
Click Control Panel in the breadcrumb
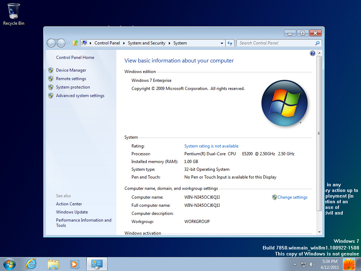click(107, 43)
